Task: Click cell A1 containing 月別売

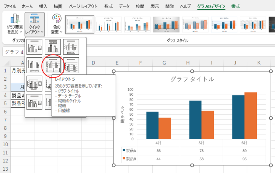Action: click(18, 70)
